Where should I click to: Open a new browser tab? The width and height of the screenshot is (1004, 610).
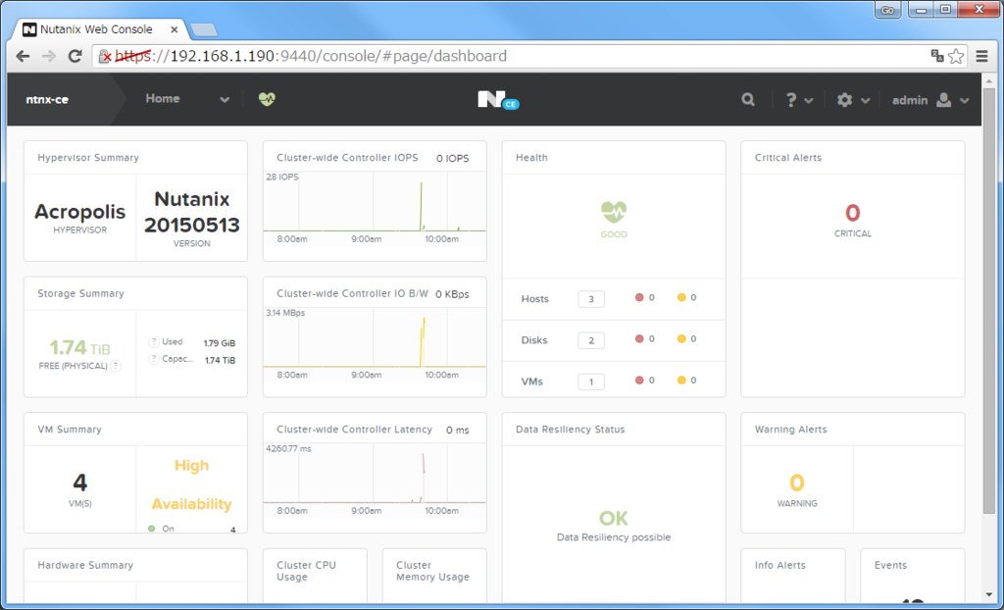click(x=204, y=30)
